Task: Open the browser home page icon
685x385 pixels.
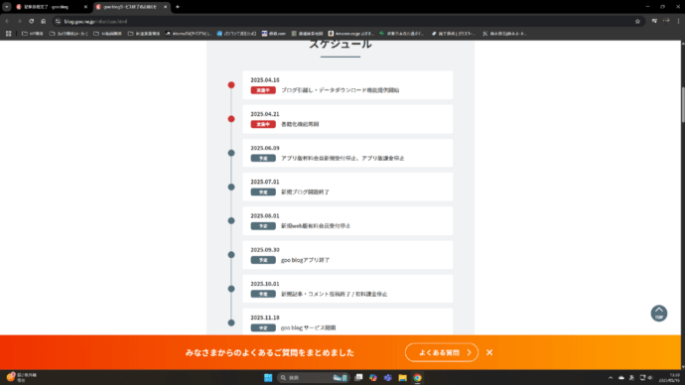Action: pos(44,21)
